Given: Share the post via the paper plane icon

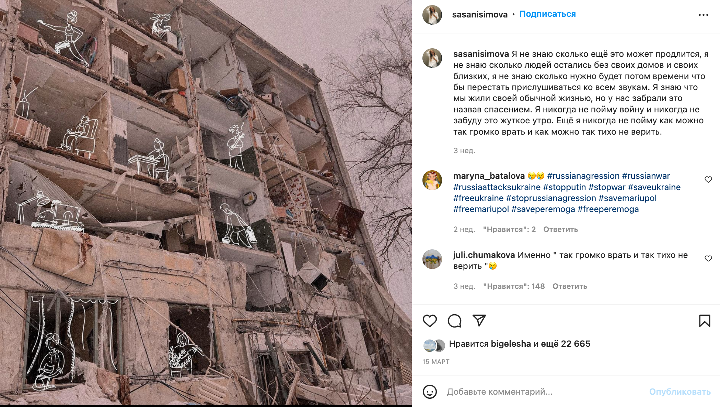Looking at the screenshot, I should click(479, 320).
